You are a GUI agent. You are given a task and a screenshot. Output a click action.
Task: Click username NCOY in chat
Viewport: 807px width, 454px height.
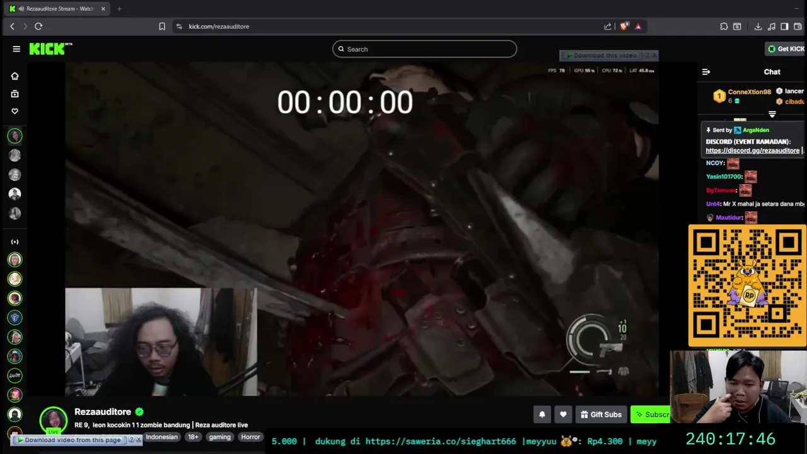714,163
